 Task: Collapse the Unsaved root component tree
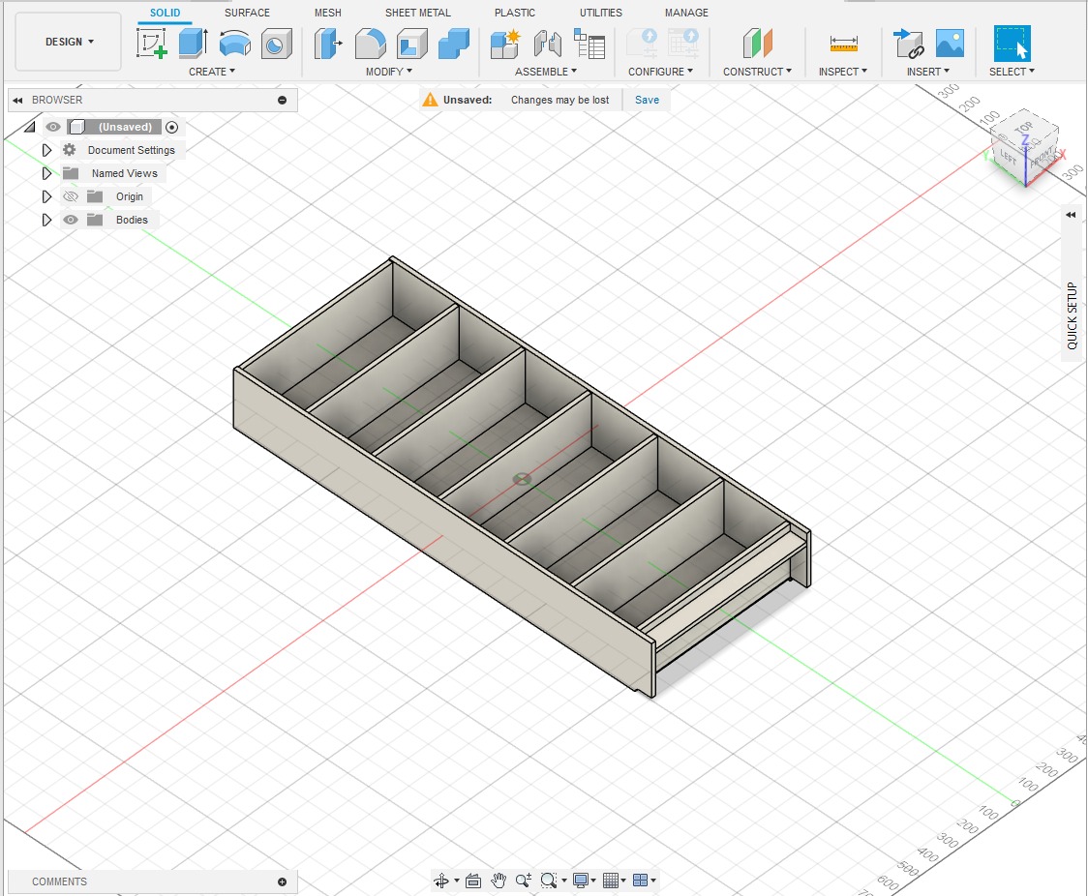(29, 127)
